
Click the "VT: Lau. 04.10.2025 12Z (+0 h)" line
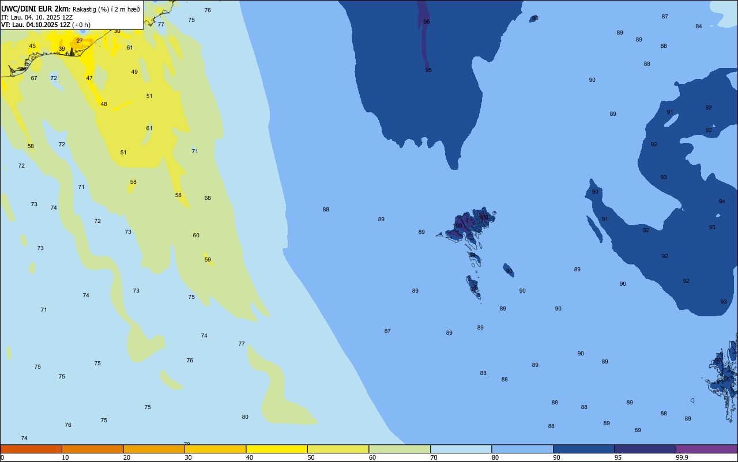[x=46, y=25]
